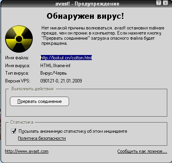The image size is (172, 163).
Task: Click the virus type 'Вирус/Червь'
Action: tap(54, 73)
